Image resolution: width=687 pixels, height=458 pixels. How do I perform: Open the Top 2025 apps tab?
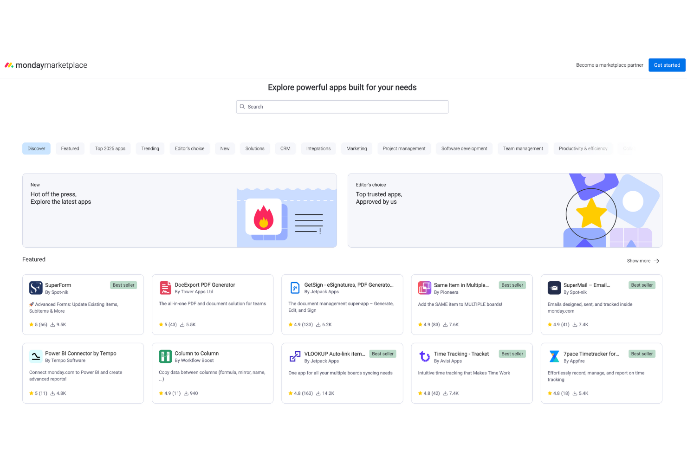point(110,148)
